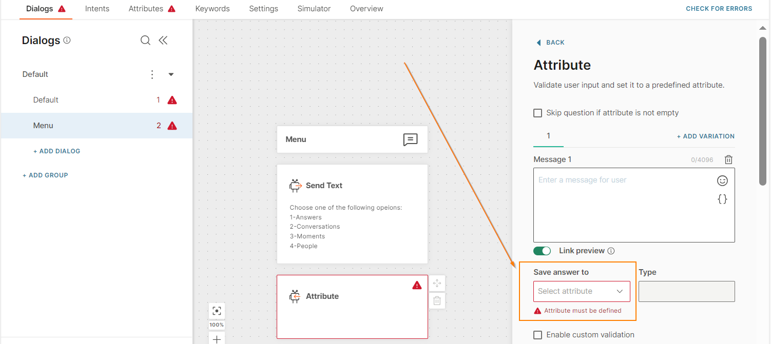771x344 pixels.
Task: Select the Menu dialog in list
Action: point(43,126)
